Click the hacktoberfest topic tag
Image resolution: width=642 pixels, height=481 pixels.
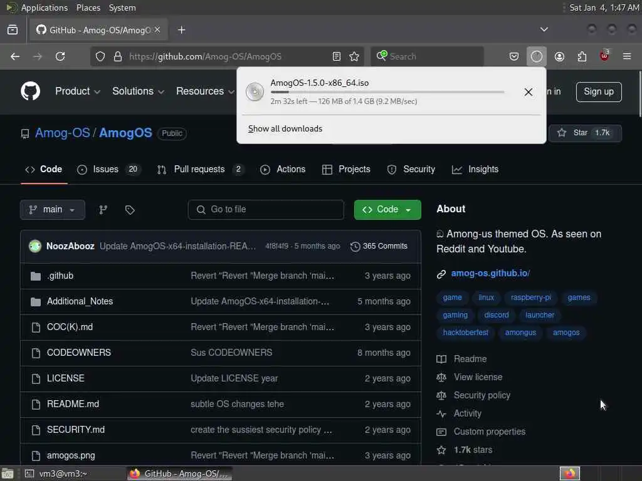pyautogui.click(x=466, y=333)
